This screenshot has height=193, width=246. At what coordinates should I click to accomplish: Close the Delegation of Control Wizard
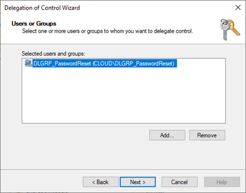[x=238, y=7]
